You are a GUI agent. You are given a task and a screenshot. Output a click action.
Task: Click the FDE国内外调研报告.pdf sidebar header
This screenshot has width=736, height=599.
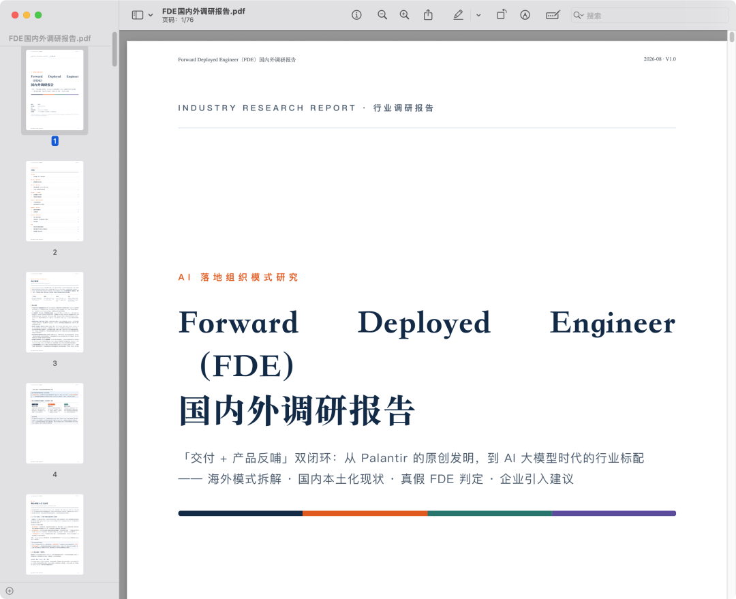click(50, 38)
